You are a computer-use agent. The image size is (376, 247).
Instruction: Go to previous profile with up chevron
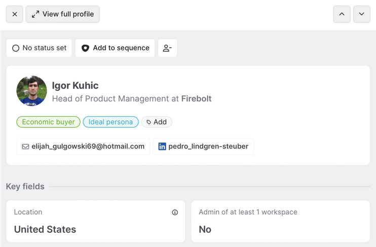coord(342,14)
